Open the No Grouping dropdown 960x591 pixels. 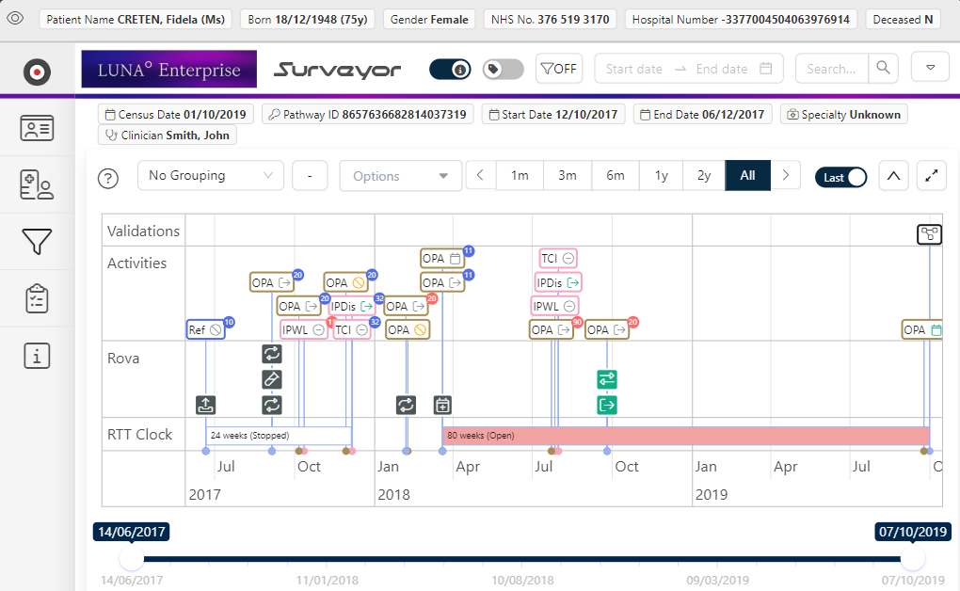pos(211,176)
